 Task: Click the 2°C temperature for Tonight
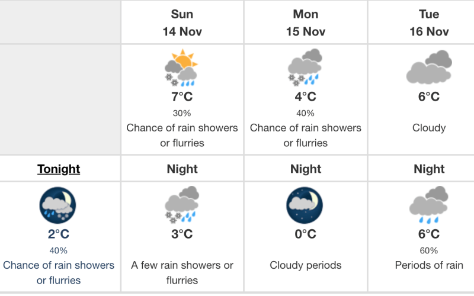pyautogui.click(x=59, y=234)
